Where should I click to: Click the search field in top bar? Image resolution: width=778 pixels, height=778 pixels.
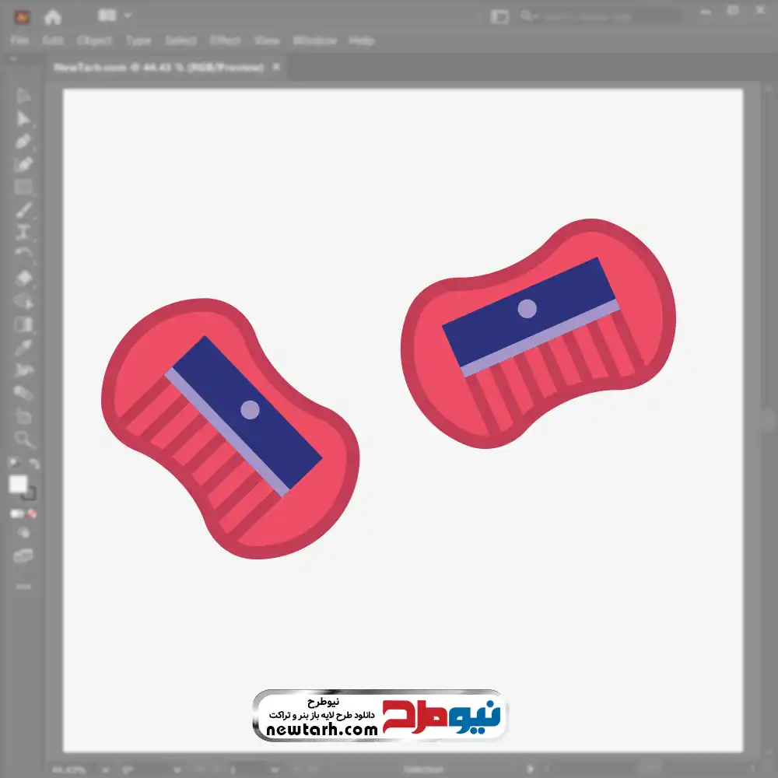[x=599, y=16]
